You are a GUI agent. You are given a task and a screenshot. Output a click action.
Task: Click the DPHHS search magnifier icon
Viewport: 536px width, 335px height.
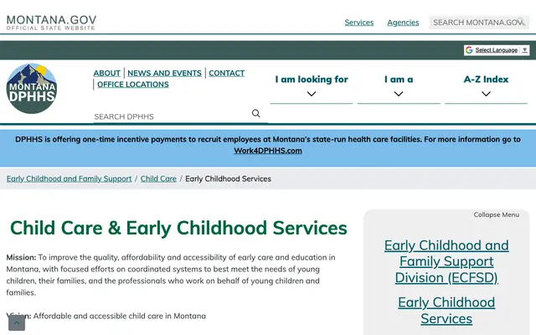coord(255,113)
